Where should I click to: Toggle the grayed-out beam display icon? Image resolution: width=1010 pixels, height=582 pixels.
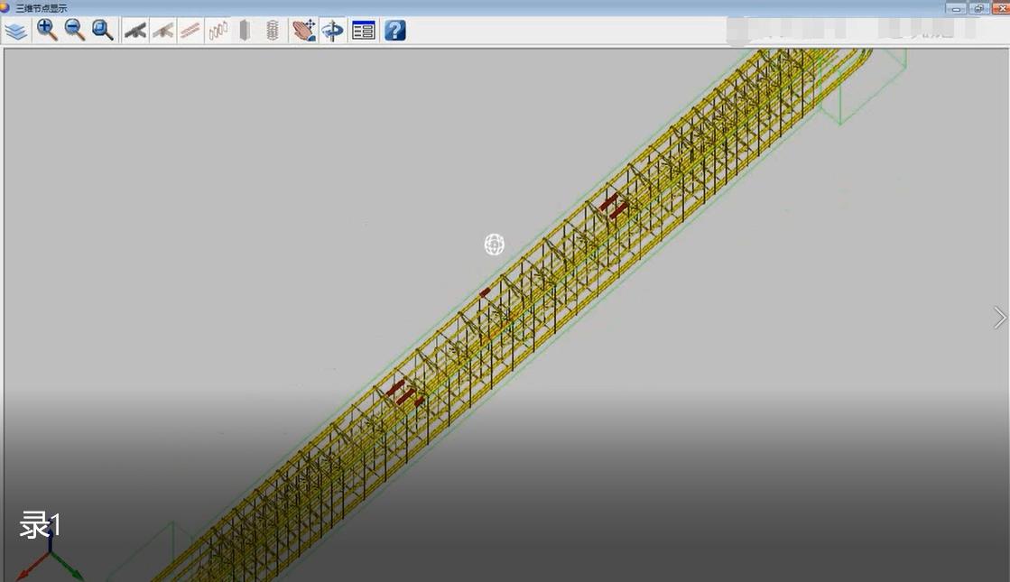pos(163,31)
